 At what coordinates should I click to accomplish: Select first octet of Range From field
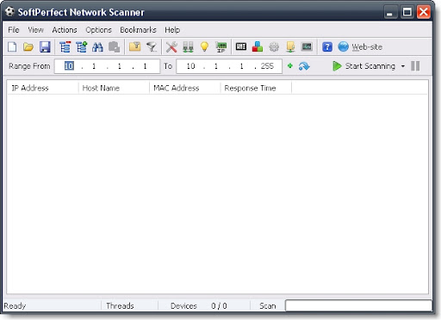coord(69,66)
